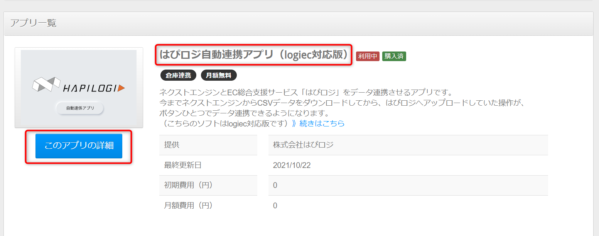
Task: Click the 初期費用（円） row label
Action: [189, 185]
